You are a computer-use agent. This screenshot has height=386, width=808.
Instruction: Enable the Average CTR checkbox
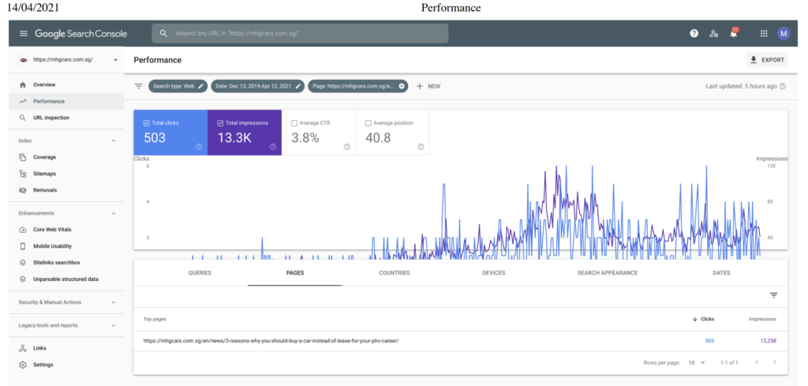click(x=294, y=123)
